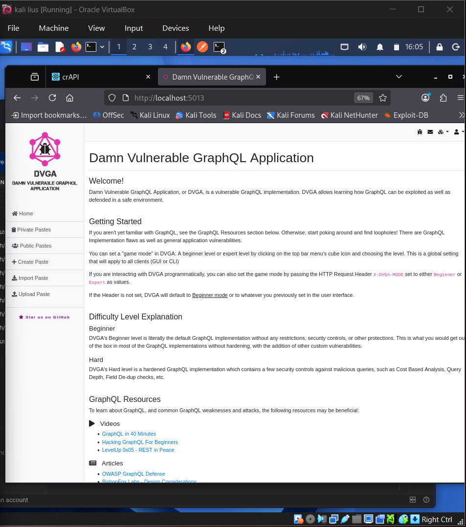This screenshot has height=527, width=466.
Task: Select the Postman window in the taskbar
Action: click(202, 47)
